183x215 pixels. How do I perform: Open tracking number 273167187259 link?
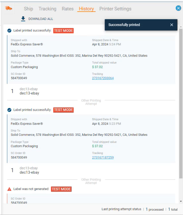(103, 157)
